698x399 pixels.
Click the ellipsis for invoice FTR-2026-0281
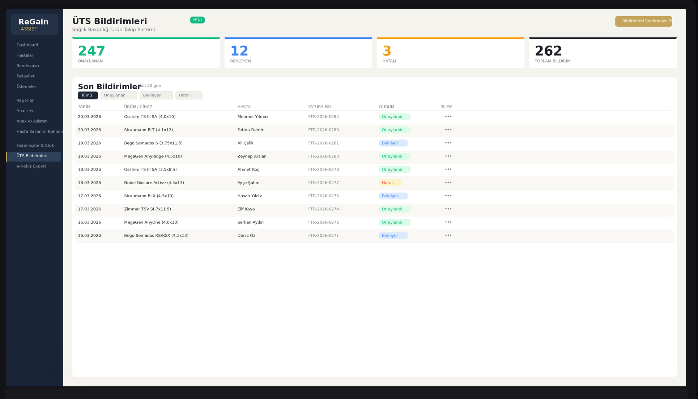click(448, 143)
